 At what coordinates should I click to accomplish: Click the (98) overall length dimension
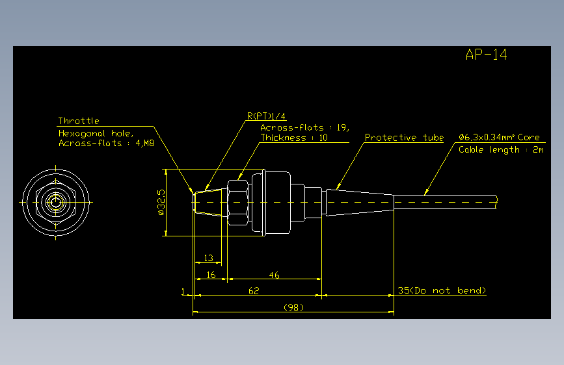(293, 307)
